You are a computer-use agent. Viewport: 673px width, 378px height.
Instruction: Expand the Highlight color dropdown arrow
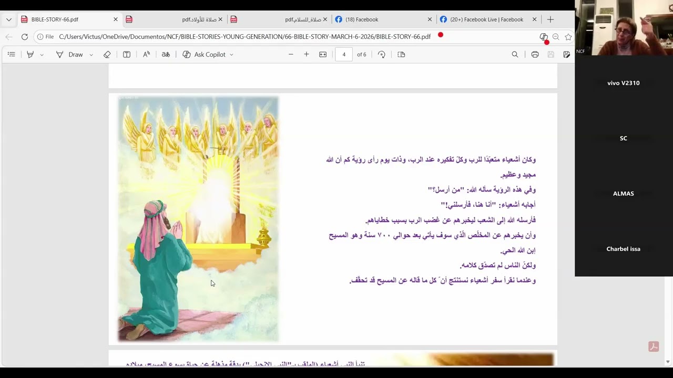pyautogui.click(x=42, y=55)
